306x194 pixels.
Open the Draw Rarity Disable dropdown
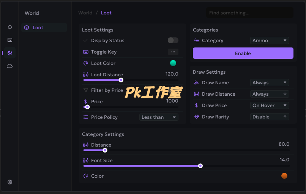[x=270, y=117]
